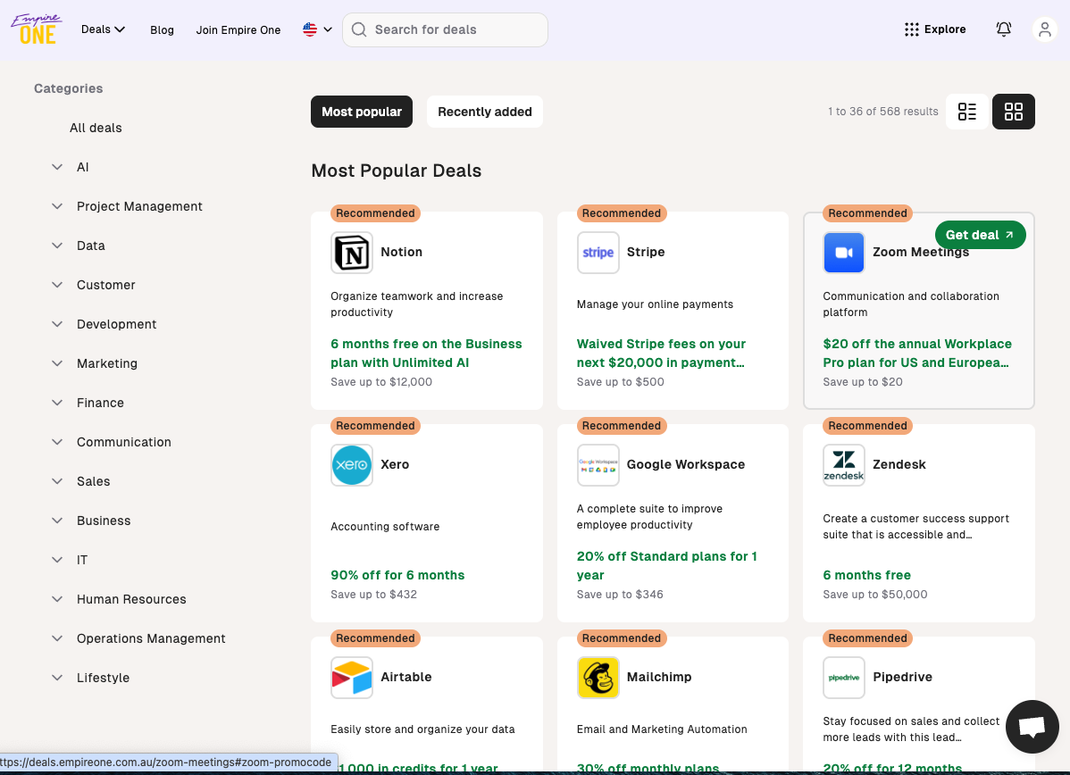
Task: Select the Recently added sort option
Action: [x=484, y=112]
